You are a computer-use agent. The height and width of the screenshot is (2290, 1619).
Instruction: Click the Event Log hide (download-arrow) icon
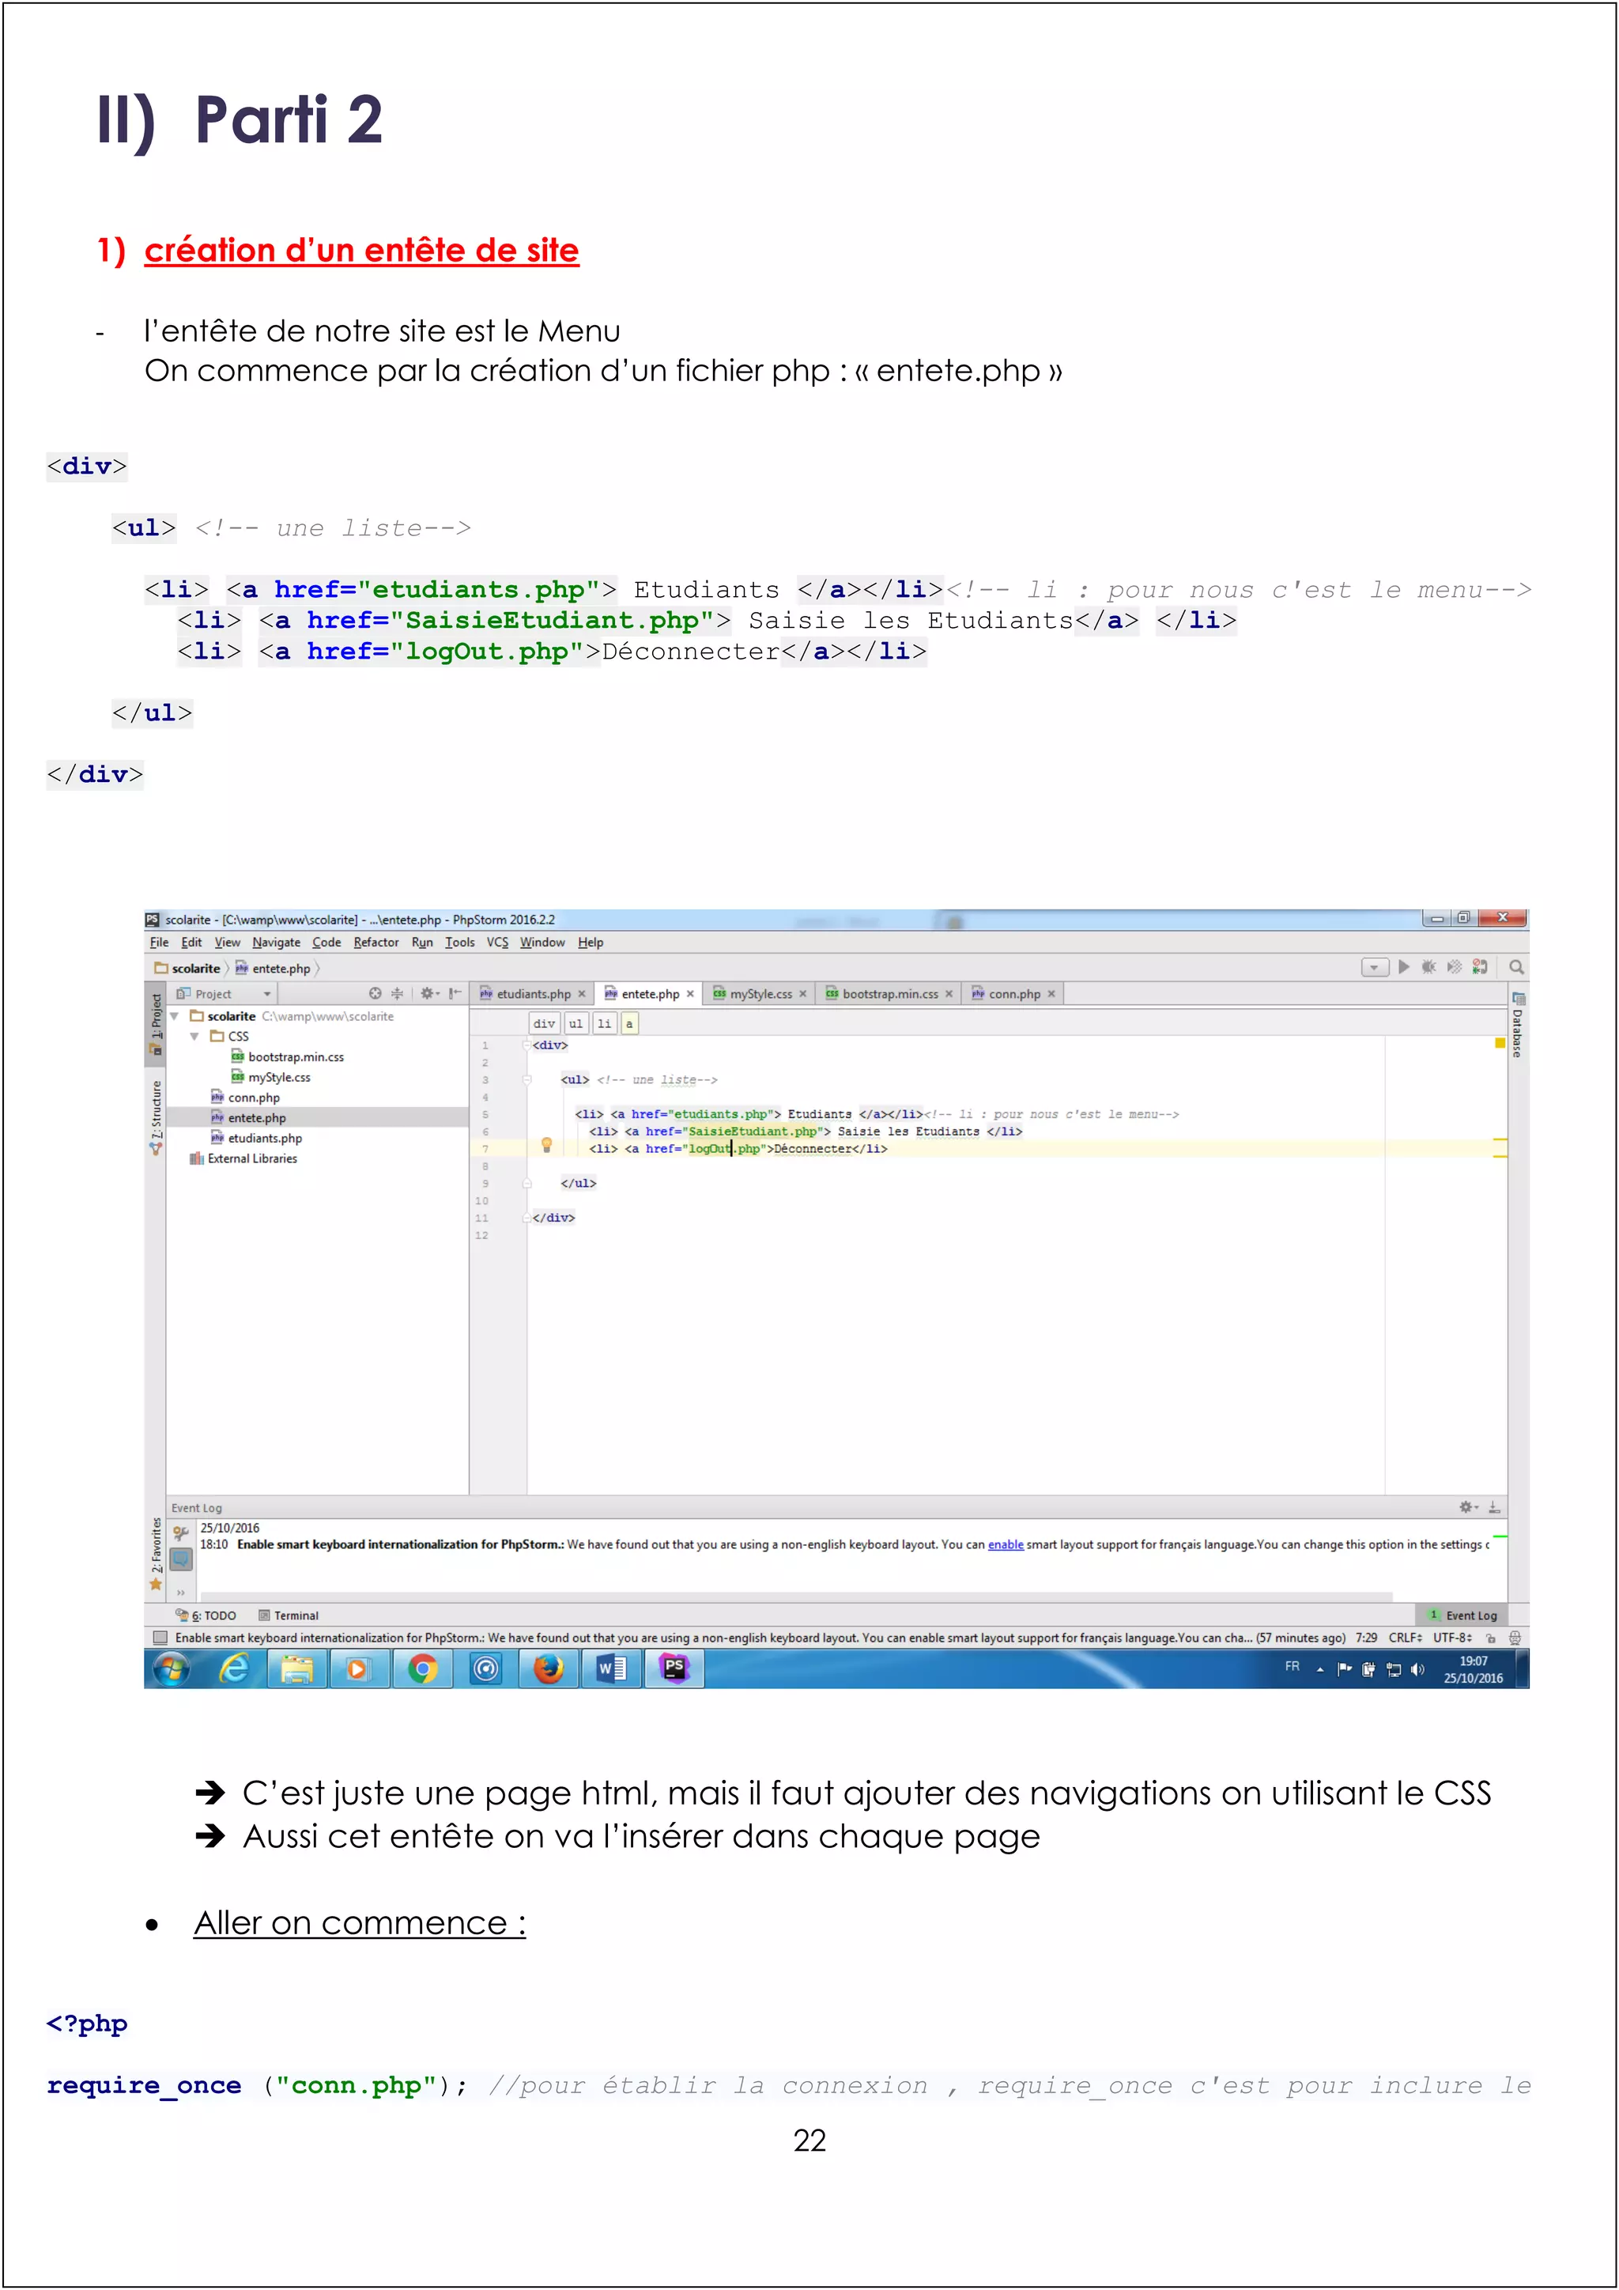pyautogui.click(x=1494, y=1507)
